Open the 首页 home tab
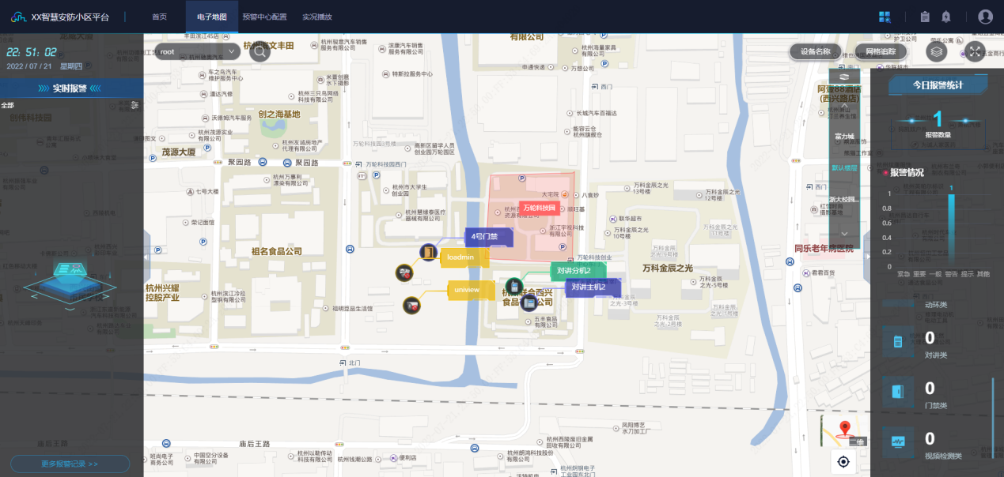 [x=159, y=17]
